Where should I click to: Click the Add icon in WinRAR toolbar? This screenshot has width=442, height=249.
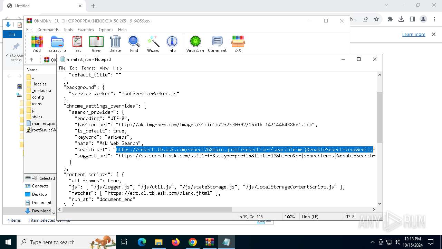coord(37,44)
